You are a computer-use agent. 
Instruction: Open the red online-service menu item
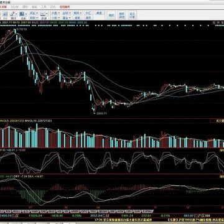click(65, 7)
